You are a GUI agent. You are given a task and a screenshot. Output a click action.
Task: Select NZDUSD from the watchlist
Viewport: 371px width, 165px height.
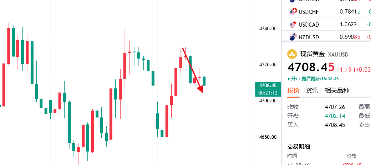(326, 37)
